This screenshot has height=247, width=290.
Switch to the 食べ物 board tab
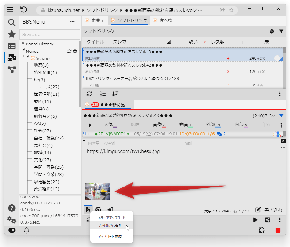(x=163, y=20)
